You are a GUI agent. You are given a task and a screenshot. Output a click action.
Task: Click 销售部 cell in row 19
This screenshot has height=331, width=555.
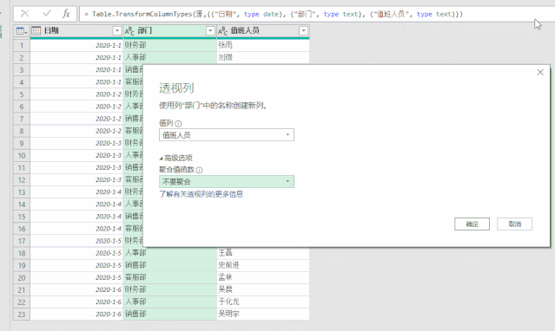click(170, 265)
